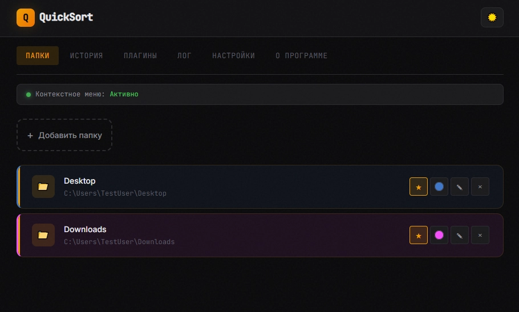Click the green Активно status text
The height and width of the screenshot is (312, 519).
coord(124,94)
